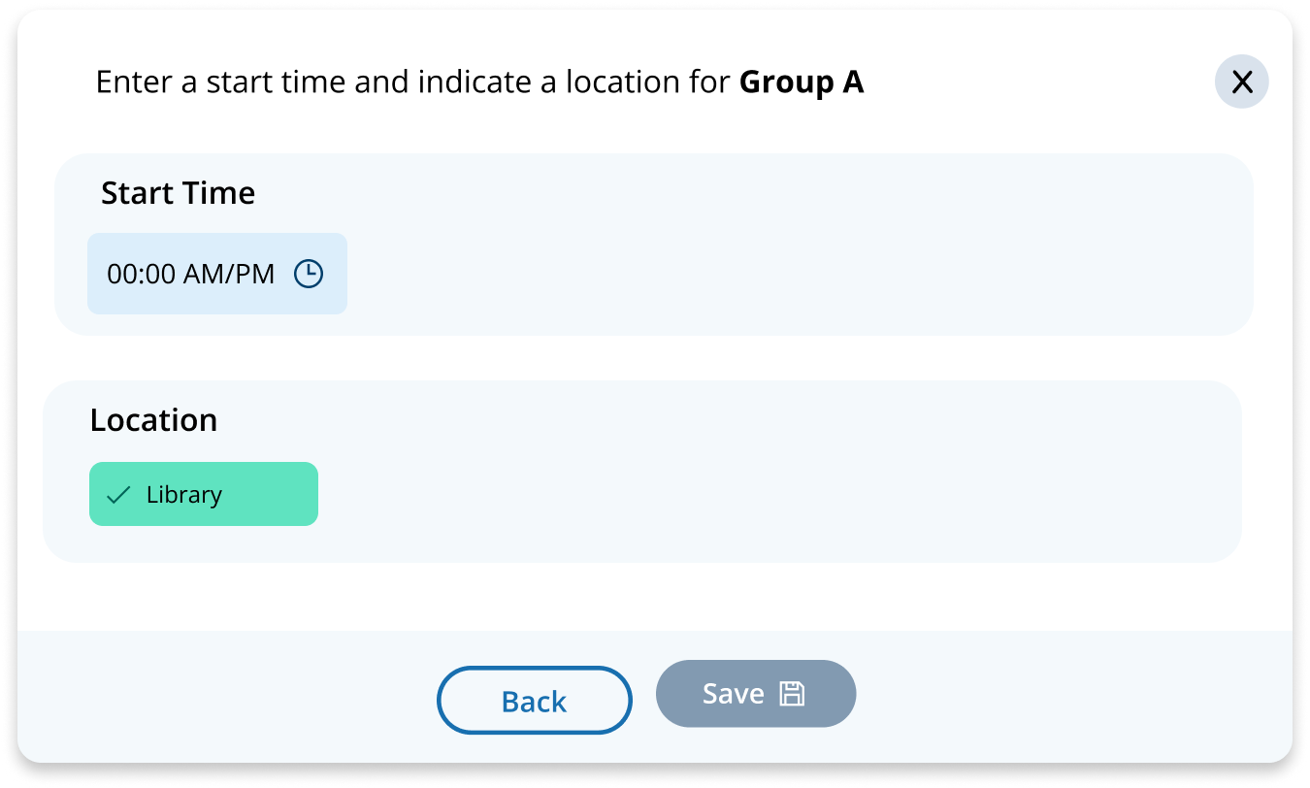
Task: Click the "Library" text label in the chip
Action: tap(184, 495)
